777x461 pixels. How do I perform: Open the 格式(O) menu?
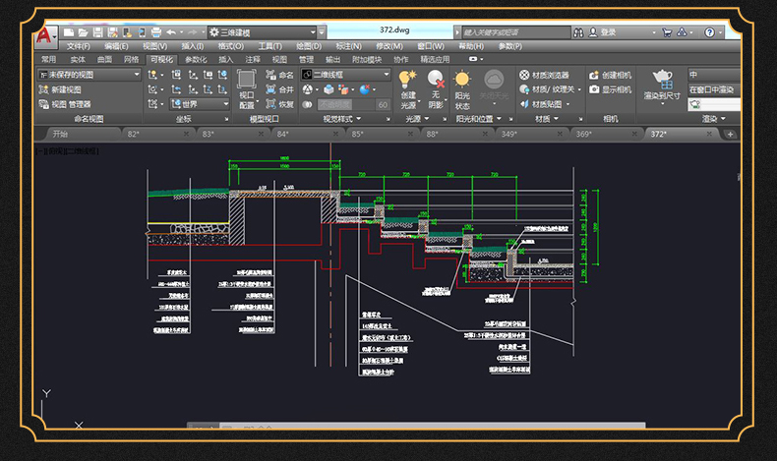click(230, 46)
